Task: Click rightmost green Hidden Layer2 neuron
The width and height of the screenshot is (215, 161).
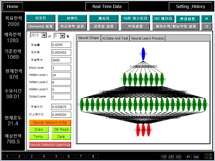Action: tap(162, 79)
